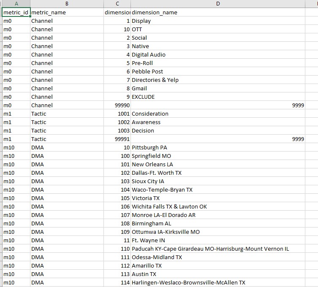The width and height of the screenshot is (318, 287).
Task: Click the dimension id 1002 cell
Action: point(117,122)
